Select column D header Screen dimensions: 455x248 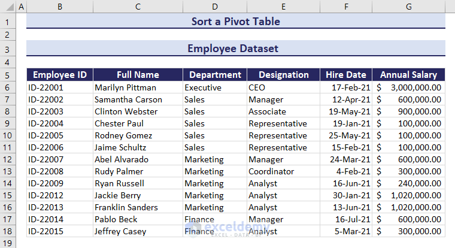point(215,7)
